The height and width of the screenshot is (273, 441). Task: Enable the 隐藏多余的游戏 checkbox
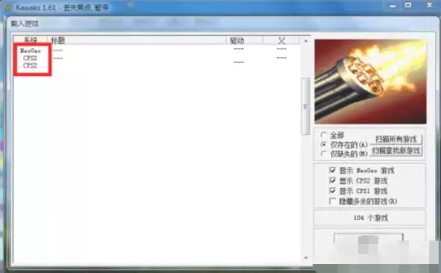click(333, 201)
